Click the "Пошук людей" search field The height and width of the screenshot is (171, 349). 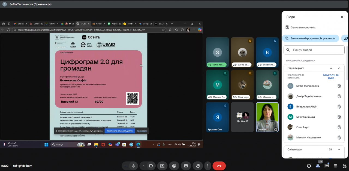click(316, 50)
